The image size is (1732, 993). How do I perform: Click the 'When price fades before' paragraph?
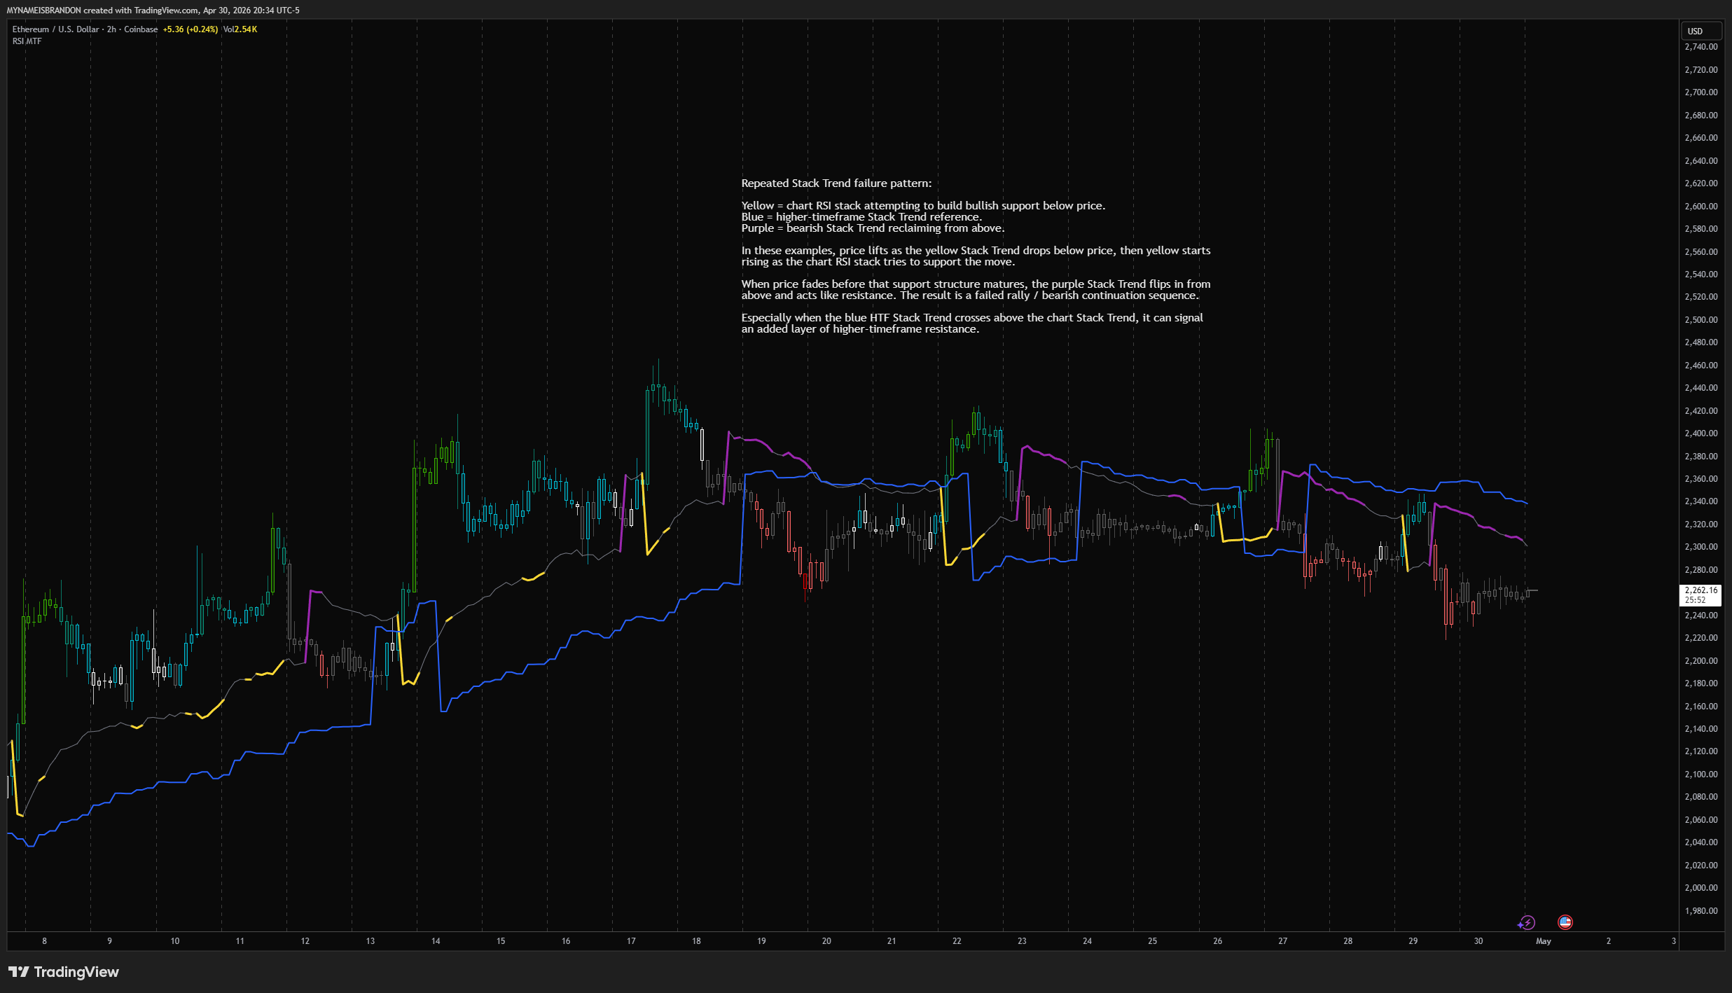[976, 290]
